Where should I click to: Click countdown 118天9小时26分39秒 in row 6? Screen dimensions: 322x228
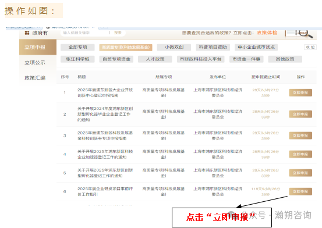coord(266,191)
